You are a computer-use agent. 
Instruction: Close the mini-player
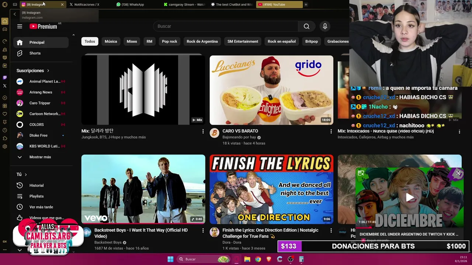click(458, 173)
